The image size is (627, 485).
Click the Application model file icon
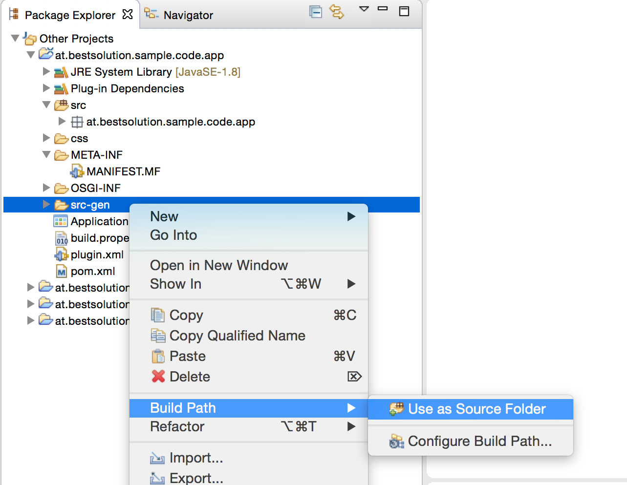click(x=61, y=221)
